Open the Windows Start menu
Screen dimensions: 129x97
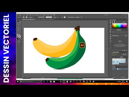(x=18, y=82)
